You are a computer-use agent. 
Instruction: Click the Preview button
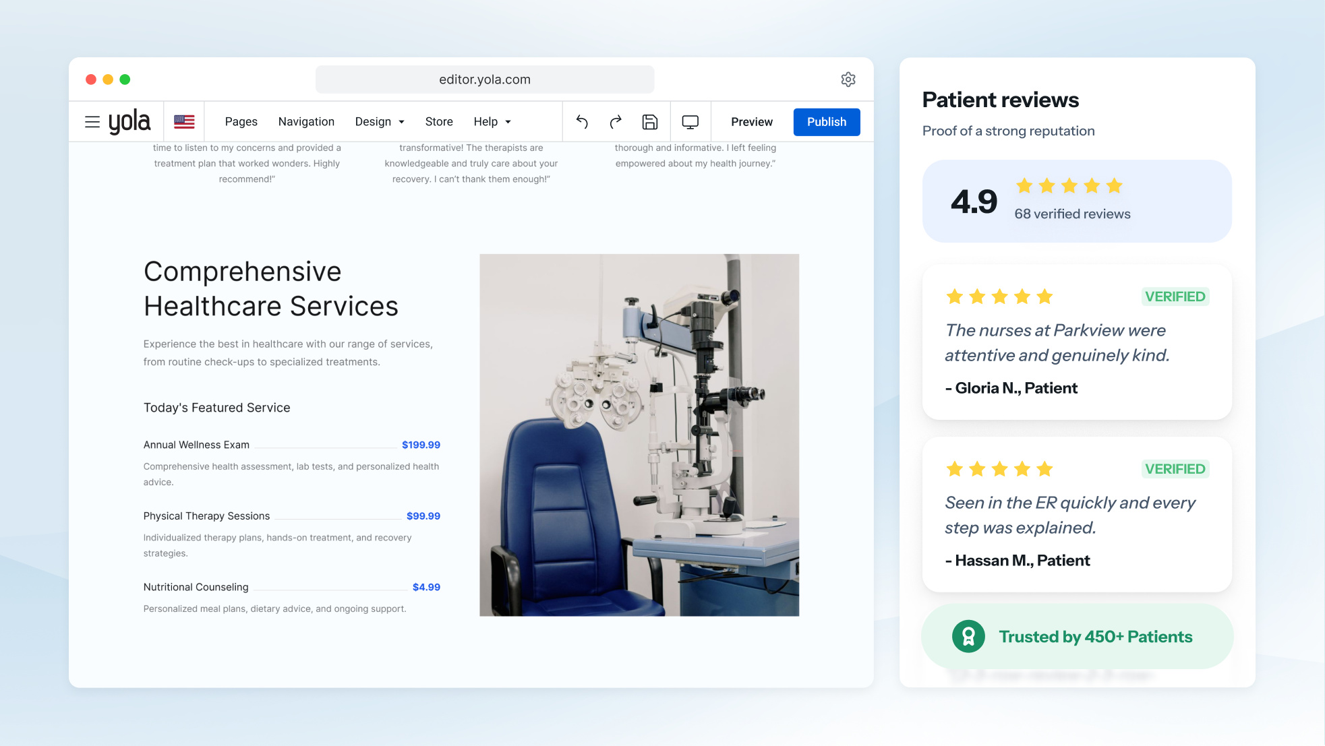(x=752, y=122)
